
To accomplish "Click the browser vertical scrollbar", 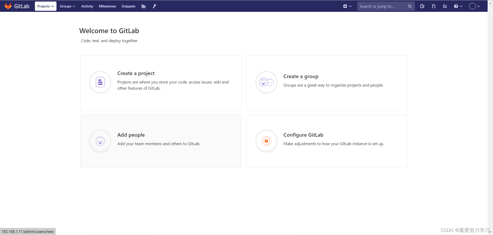I will (490, 118).
